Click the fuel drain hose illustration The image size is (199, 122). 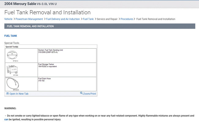(12, 84)
